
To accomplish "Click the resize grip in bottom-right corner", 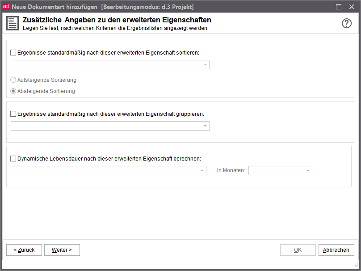I will coord(356,266).
